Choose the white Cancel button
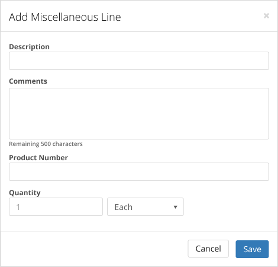Image resolution: width=278 pixels, height=267 pixels. click(208, 249)
